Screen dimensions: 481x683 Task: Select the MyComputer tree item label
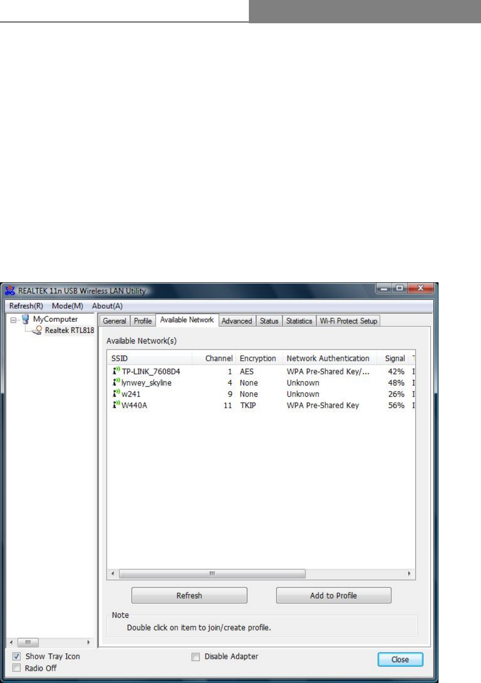click(x=55, y=319)
